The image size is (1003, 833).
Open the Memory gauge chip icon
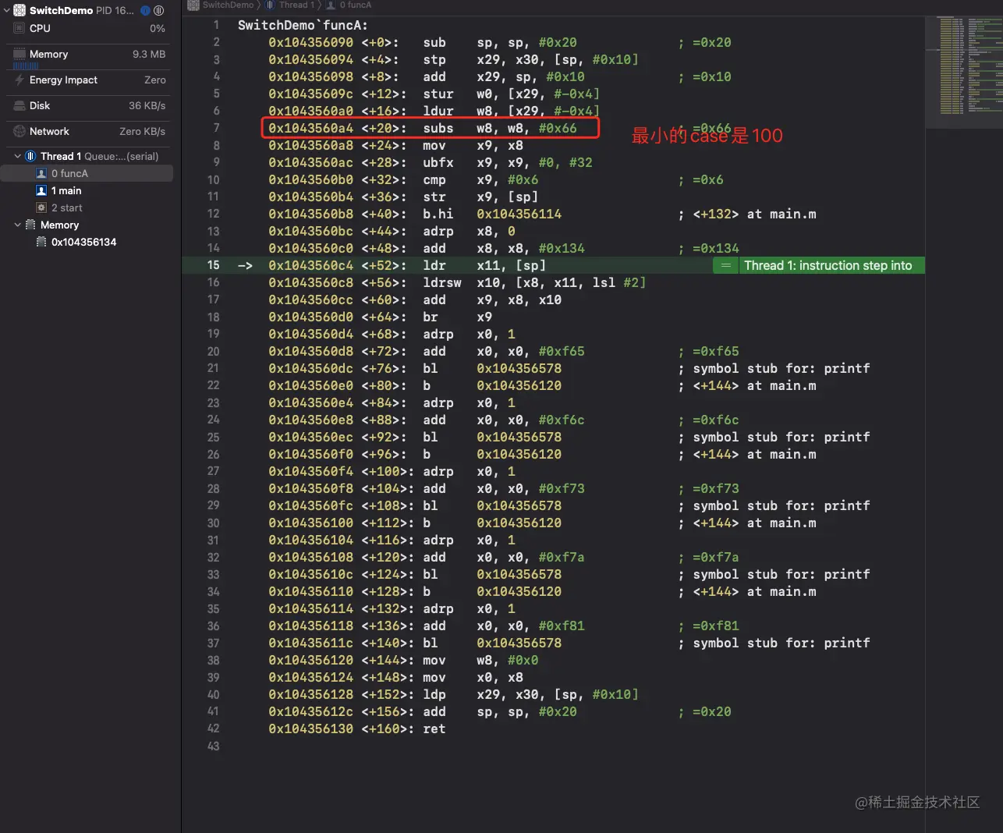point(19,54)
